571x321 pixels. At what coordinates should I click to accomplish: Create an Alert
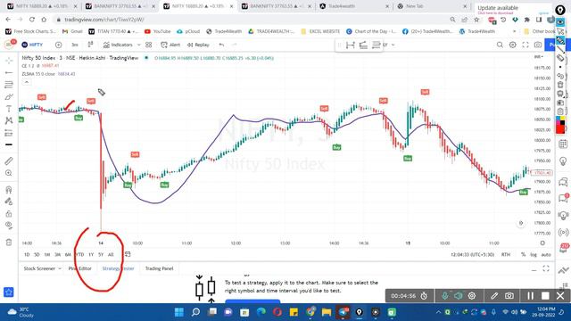coord(170,45)
